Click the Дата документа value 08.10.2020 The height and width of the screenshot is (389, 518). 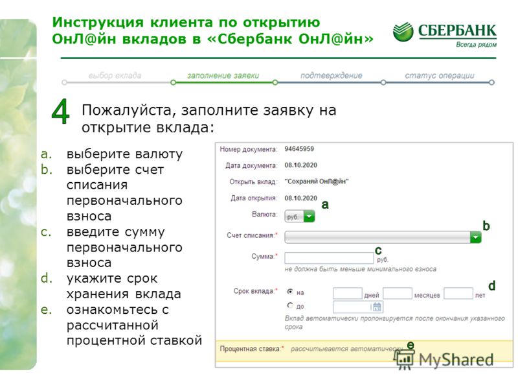click(x=300, y=165)
